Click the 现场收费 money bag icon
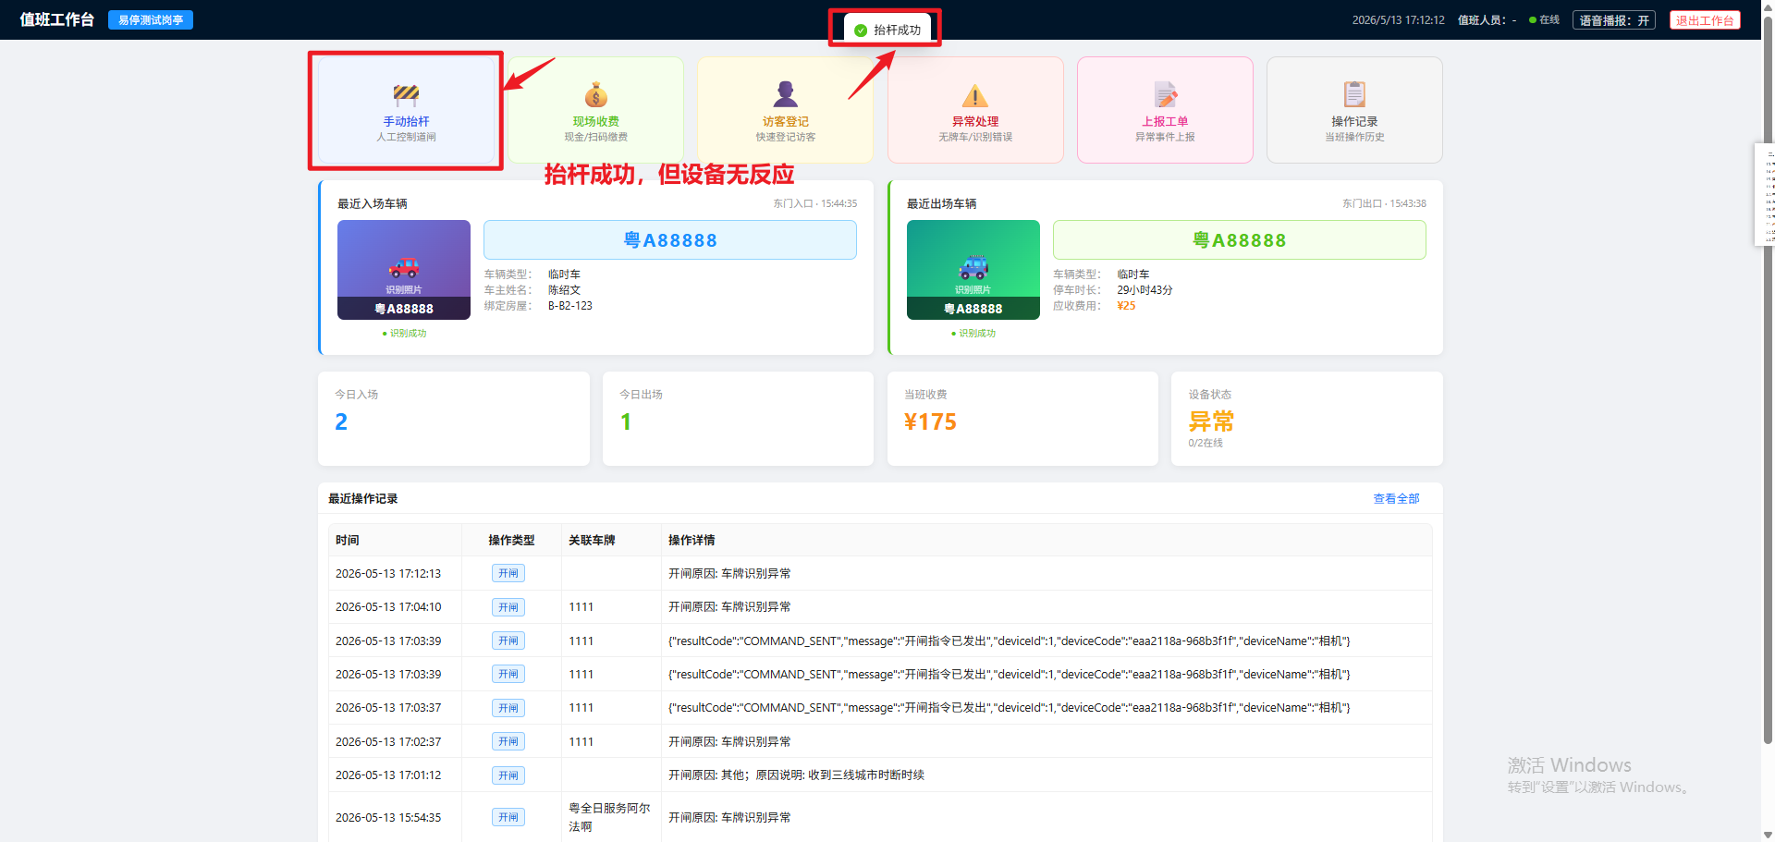Screen dimensions: 1775x842 pyautogui.click(x=596, y=94)
